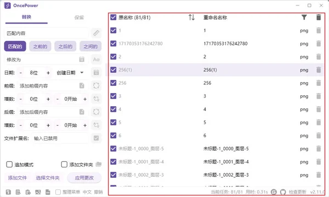Uncheck the checkbox for file 2

(114, 56)
